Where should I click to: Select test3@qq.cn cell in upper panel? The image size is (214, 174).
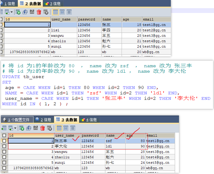coord(157,36)
